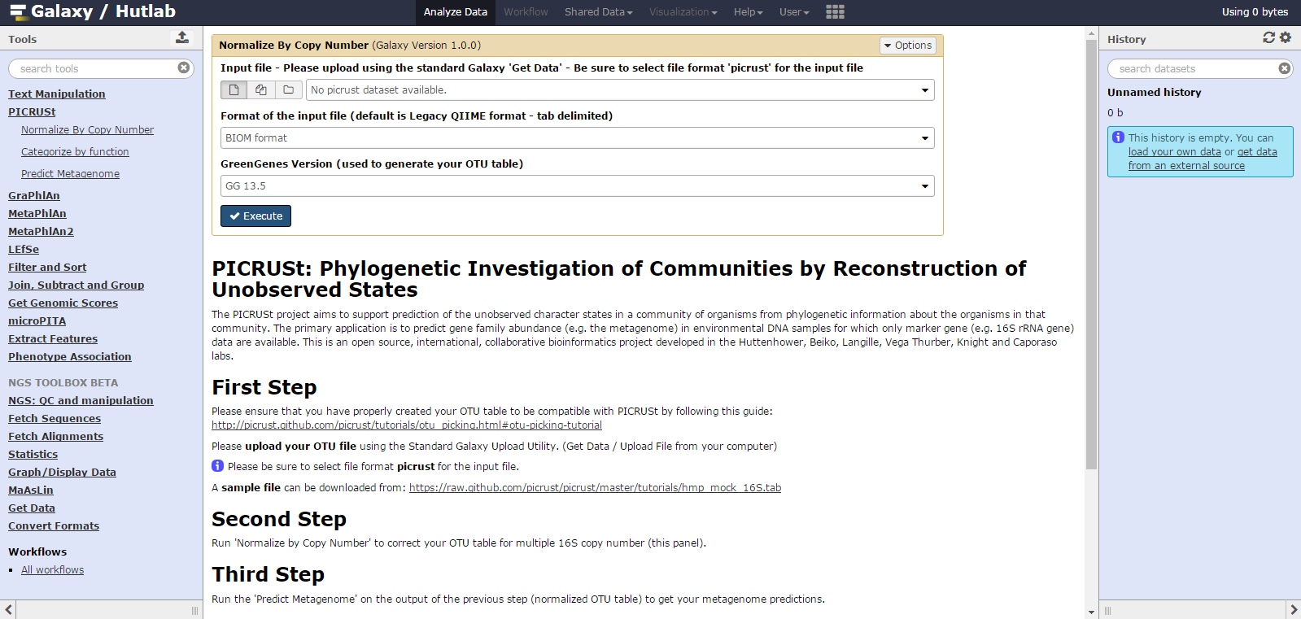Expand the Help menu
1301x619 pixels.
pos(748,12)
